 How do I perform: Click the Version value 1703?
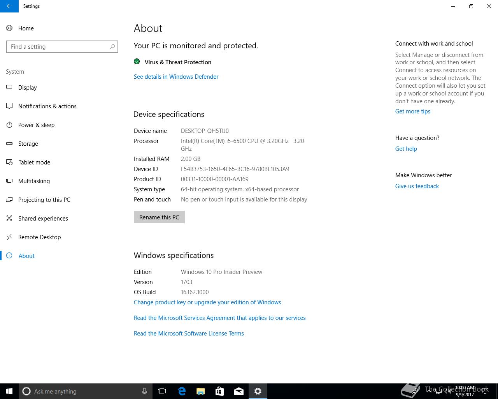(186, 282)
